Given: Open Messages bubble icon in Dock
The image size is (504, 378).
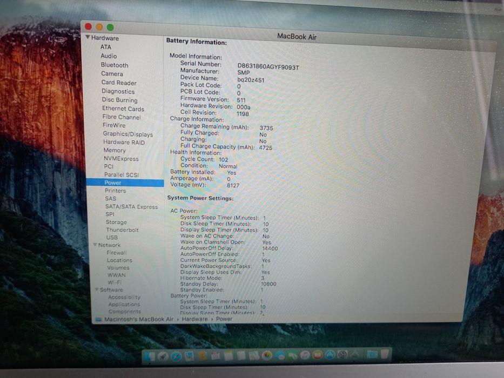Looking at the screenshot, I should [280, 355].
